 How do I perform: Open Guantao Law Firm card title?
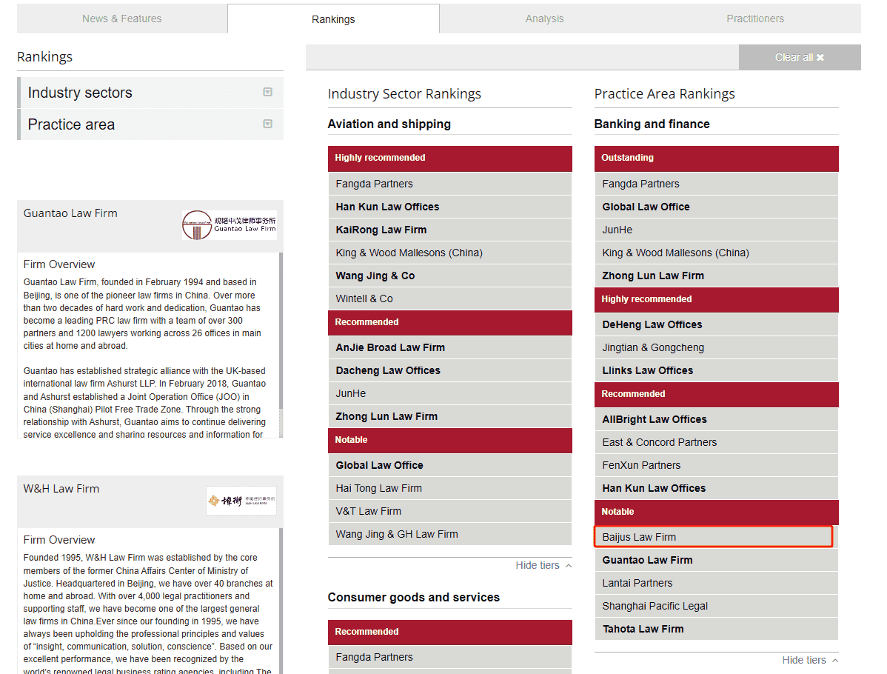point(70,213)
